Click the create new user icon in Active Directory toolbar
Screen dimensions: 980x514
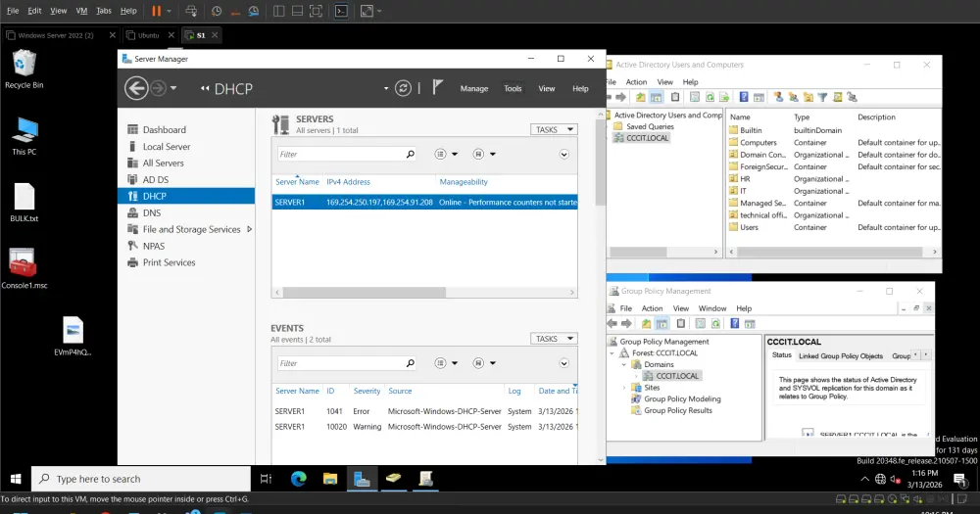tap(778, 98)
